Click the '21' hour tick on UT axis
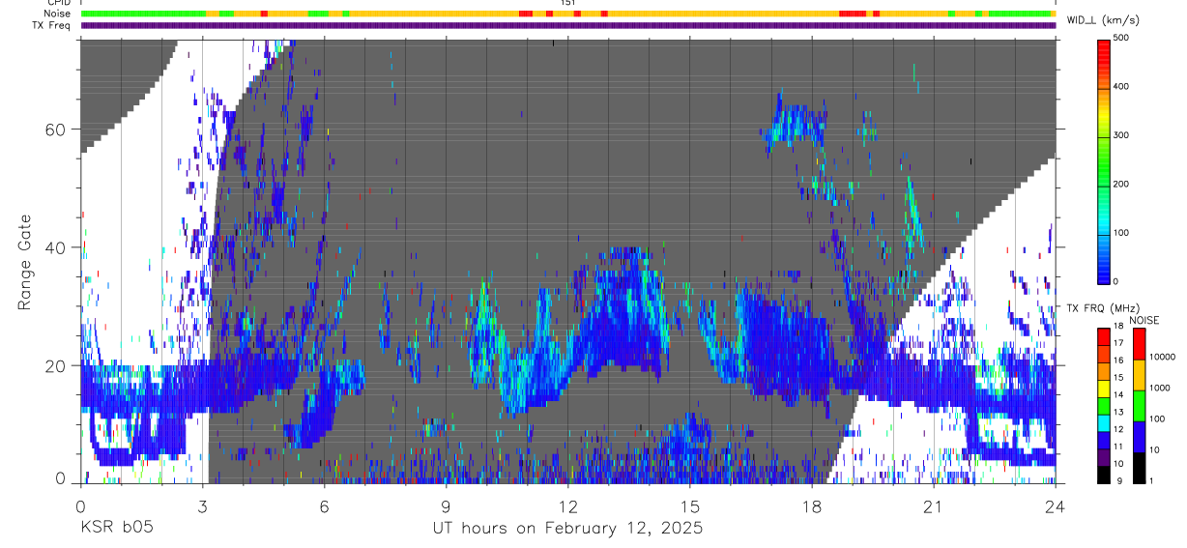Screen dimensions: 1187x548 click(x=934, y=505)
